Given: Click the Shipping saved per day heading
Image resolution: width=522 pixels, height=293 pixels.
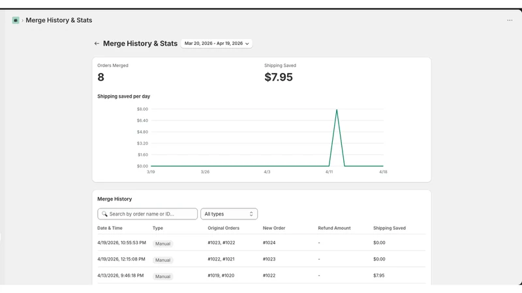Looking at the screenshot, I should pos(123,96).
